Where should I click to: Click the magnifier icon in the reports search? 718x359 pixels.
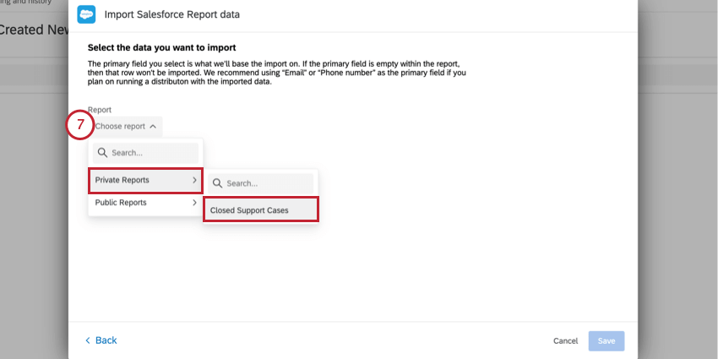(x=101, y=153)
